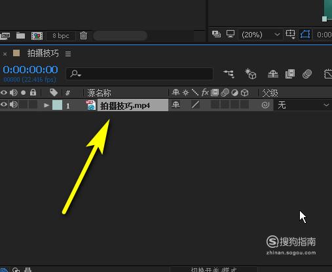Click the audio speaker column header

14,93
